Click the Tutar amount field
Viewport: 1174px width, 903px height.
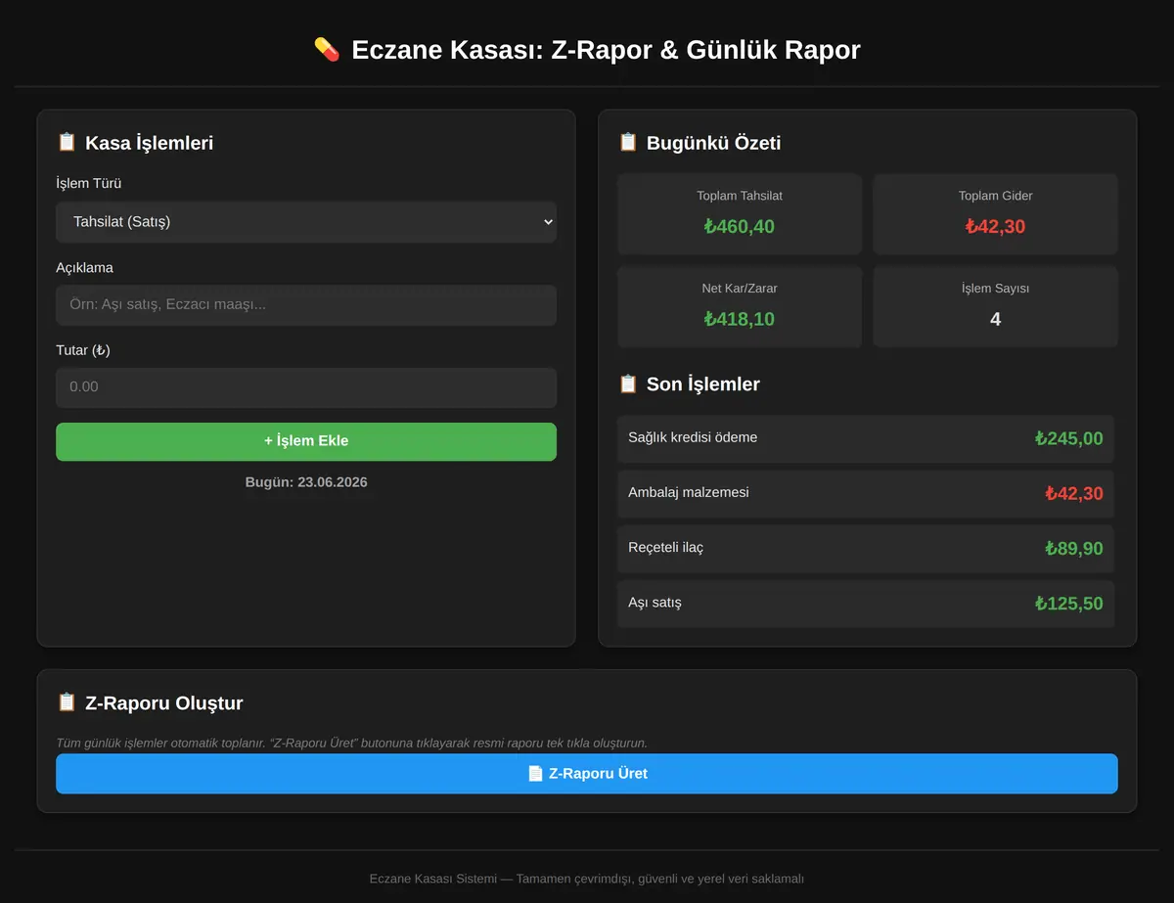[x=306, y=387]
